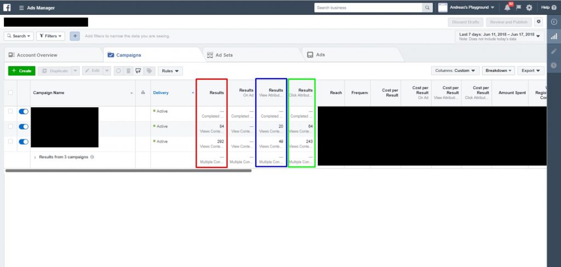561x267 pixels.
Task: Select the Campaigns tab
Action: [x=124, y=55]
